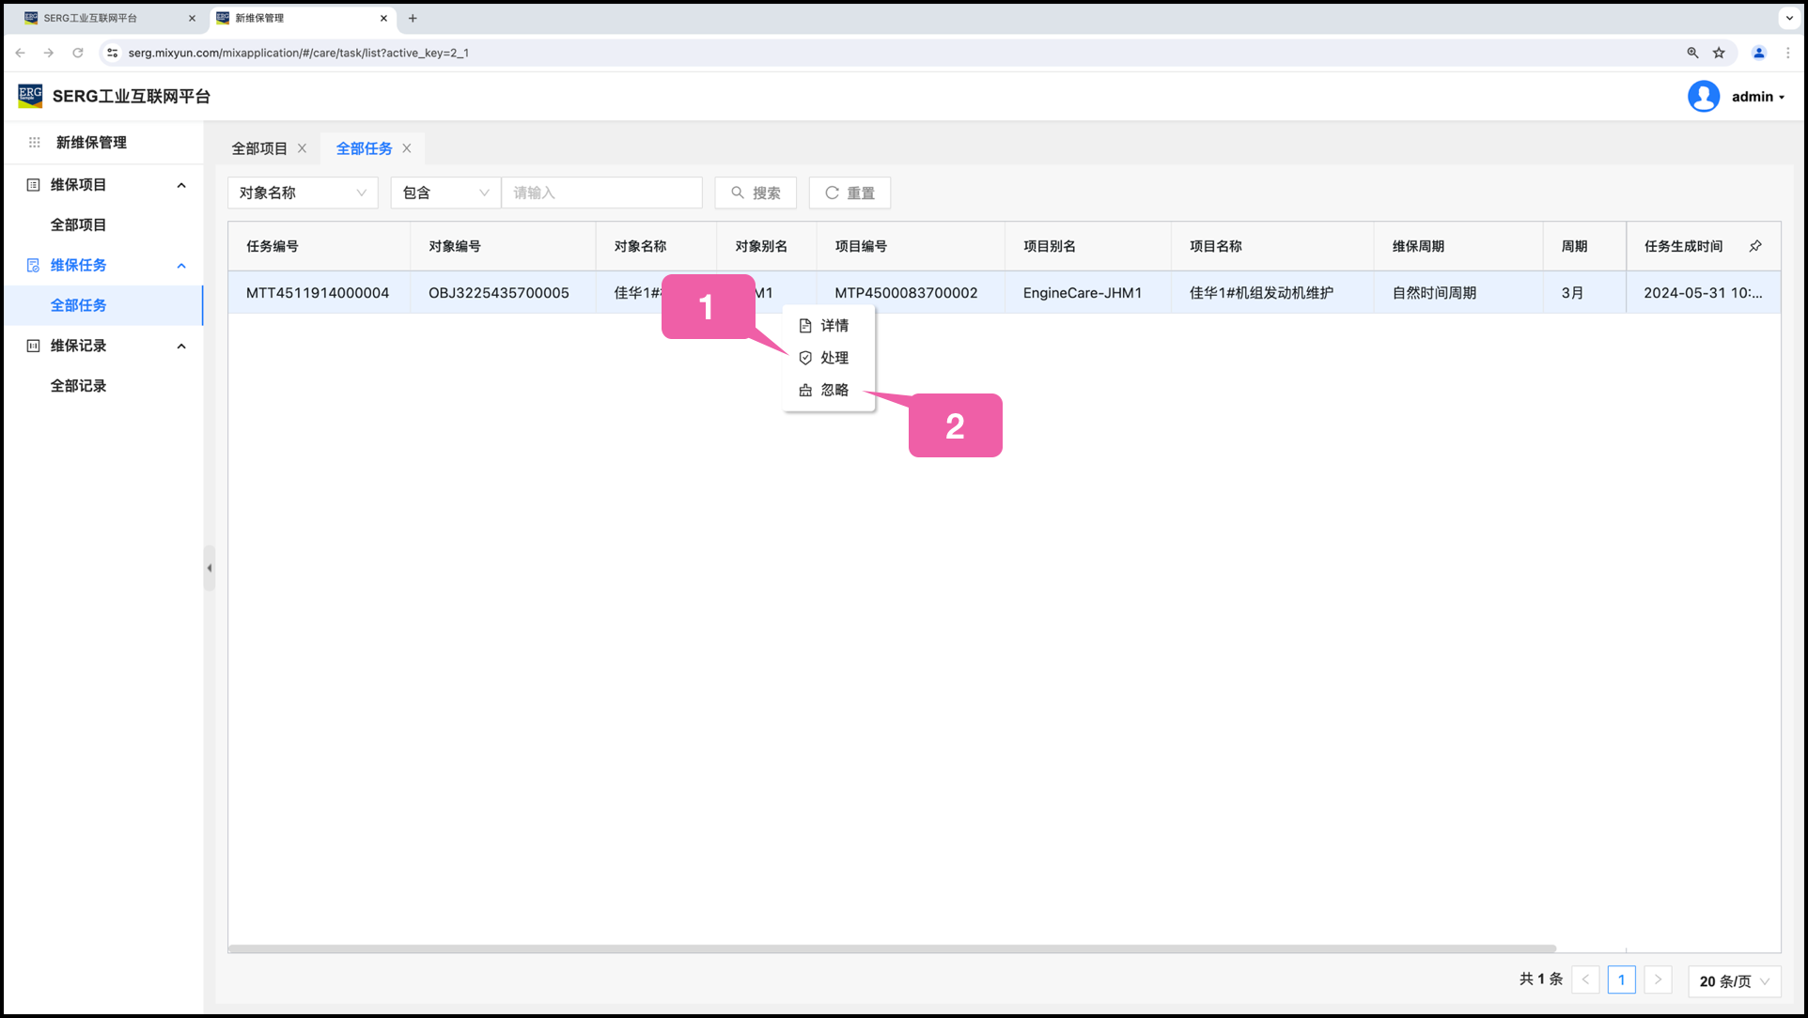The image size is (1808, 1018).
Task: Choose 忽略 in the context menu
Action: (825, 390)
